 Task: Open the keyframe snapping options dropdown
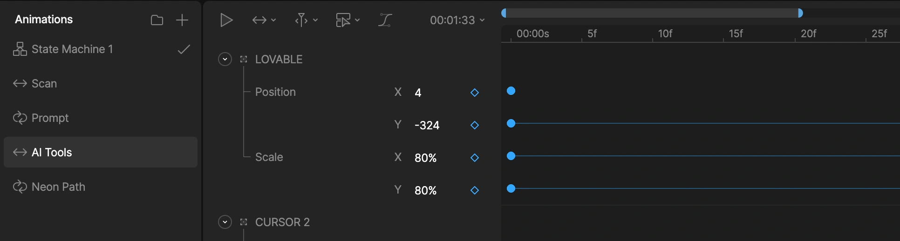[x=306, y=20]
